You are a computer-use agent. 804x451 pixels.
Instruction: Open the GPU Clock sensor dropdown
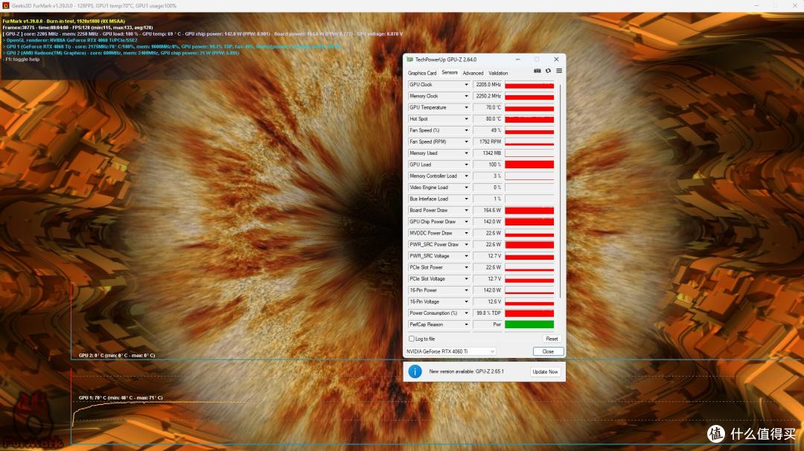(466, 85)
